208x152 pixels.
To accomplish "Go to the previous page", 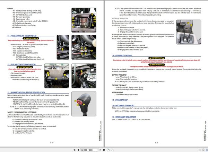I will pos(78,150).
